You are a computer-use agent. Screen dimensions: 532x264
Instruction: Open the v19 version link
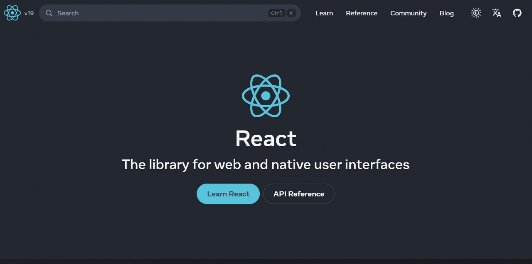29,13
